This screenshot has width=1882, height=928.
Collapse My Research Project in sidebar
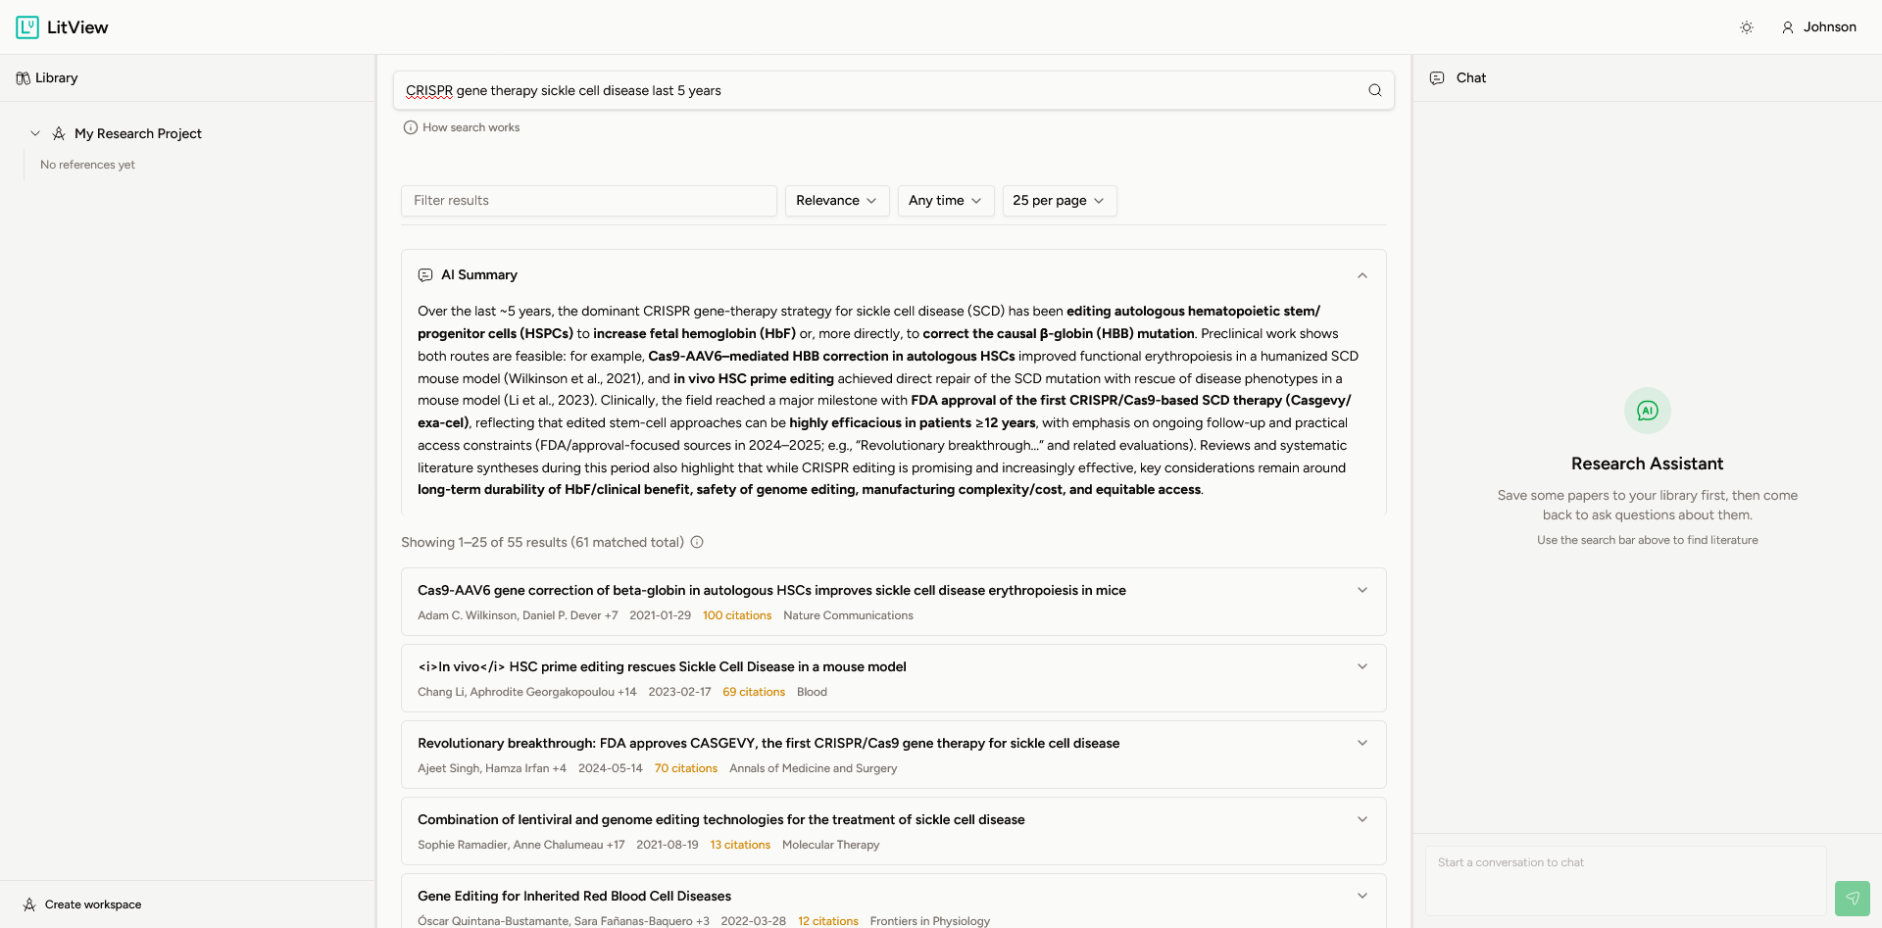point(35,133)
